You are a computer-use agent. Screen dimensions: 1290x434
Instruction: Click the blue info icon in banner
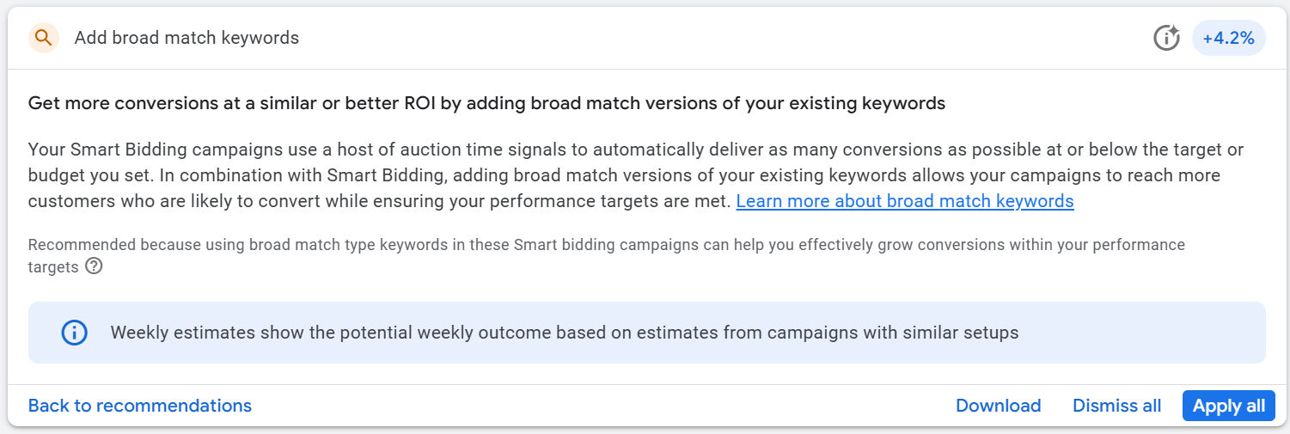75,333
